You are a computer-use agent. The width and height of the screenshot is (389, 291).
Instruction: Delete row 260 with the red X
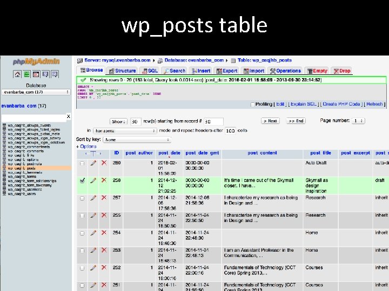click(x=104, y=163)
